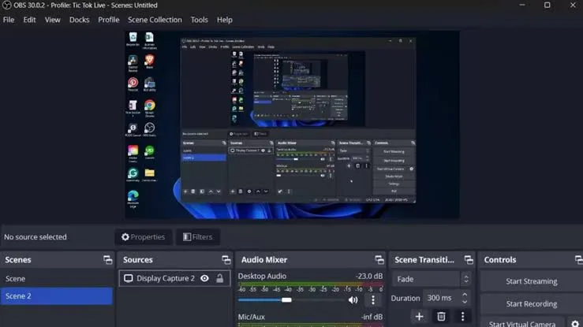Click the 'Desktop Audio' label
The width and height of the screenshot is (583, 327).
tap(262, 276)
